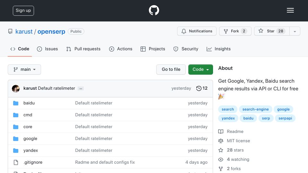Screen dimensions: 308x173
Task: Click the fork count badge 2
Action: (244, 31)
